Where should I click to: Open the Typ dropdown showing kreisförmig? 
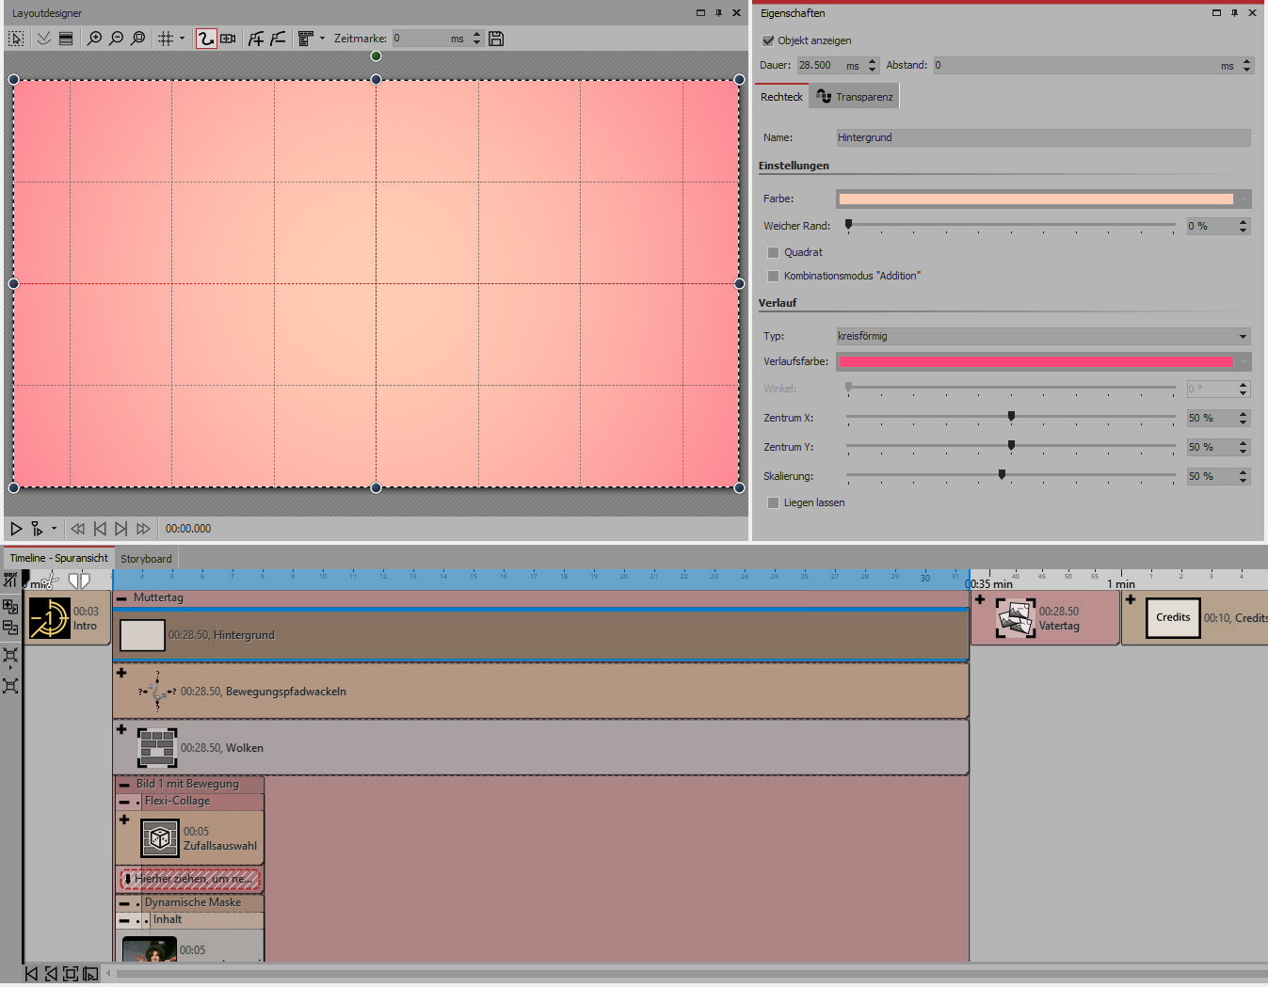coord(1043,336)
